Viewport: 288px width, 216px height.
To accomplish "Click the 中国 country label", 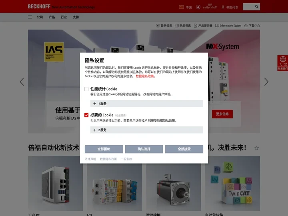I will tap(189, 7).
